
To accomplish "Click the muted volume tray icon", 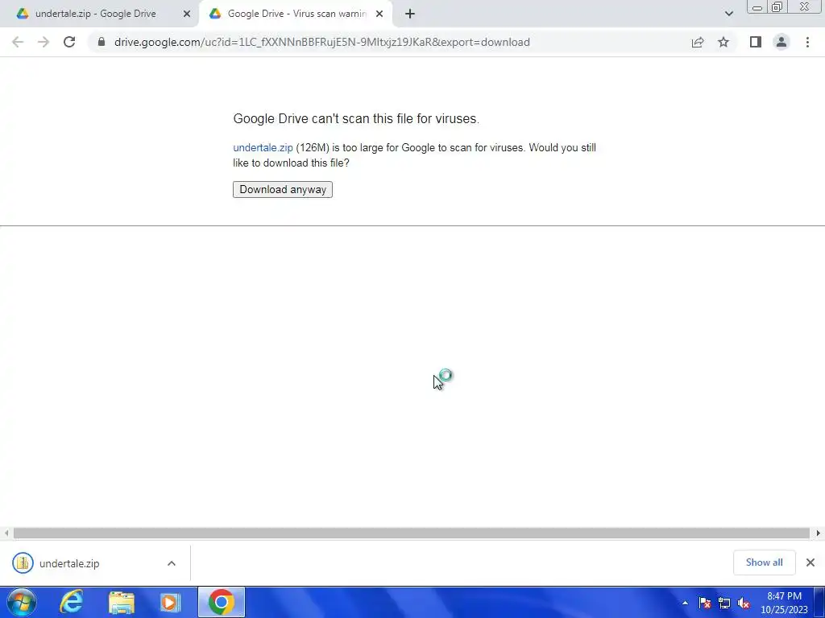I will 744,603.
